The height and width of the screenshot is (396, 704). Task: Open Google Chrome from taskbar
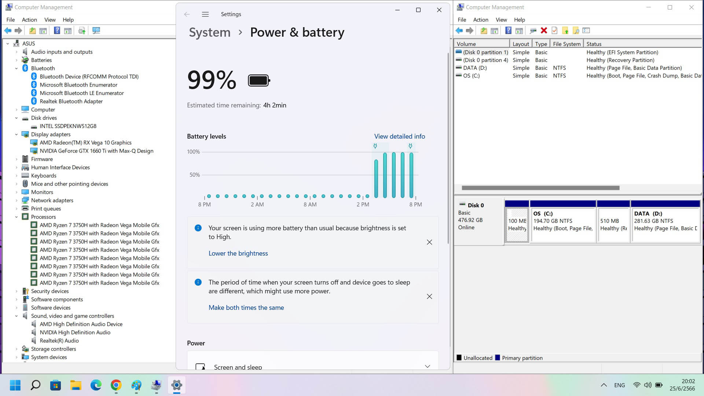116,385
